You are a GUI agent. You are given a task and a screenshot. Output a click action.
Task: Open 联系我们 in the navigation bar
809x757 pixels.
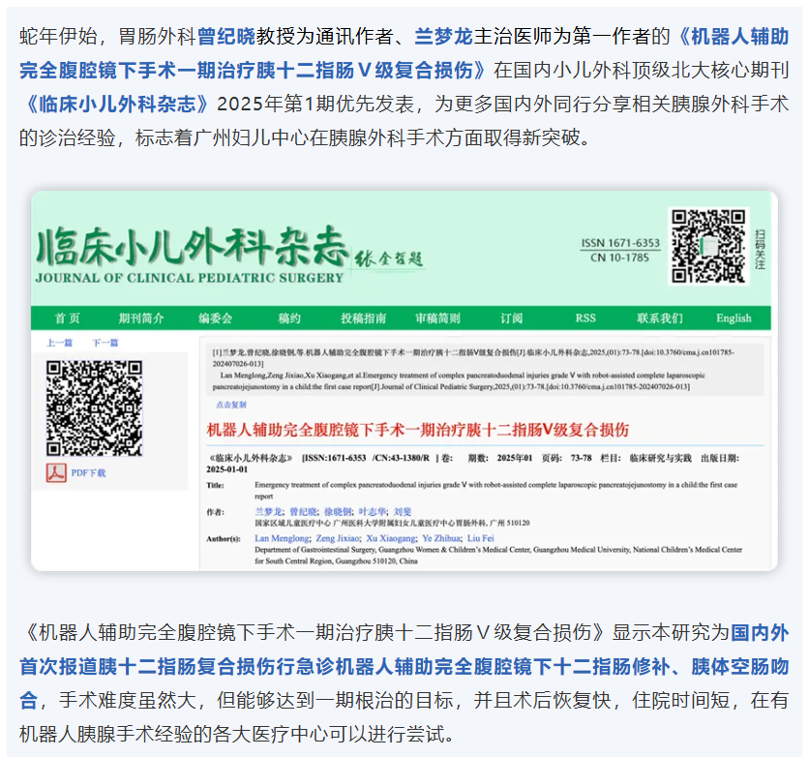click(659, 318)
